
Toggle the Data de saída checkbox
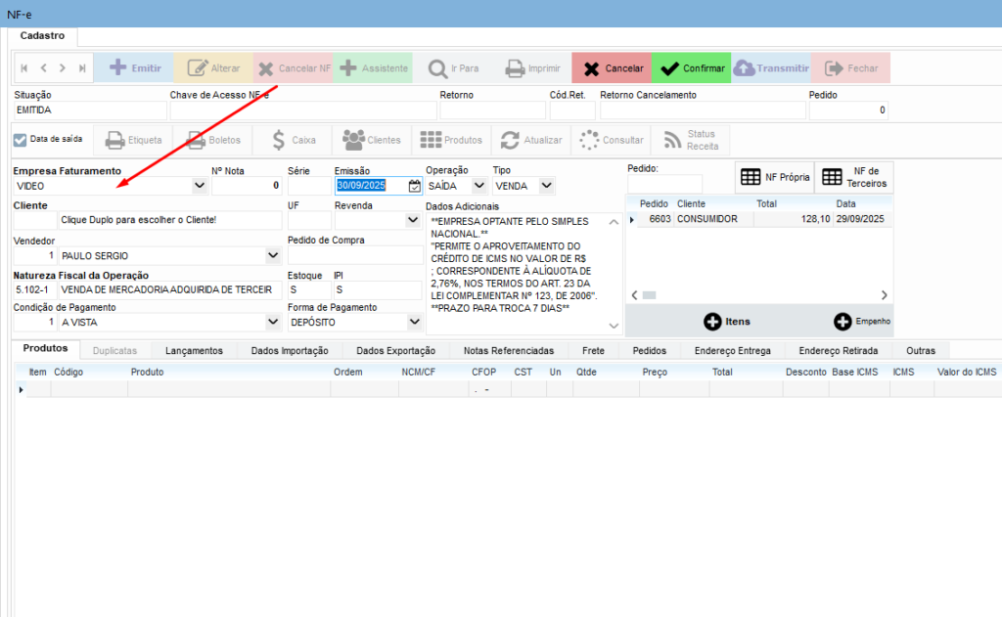point(21,140)
